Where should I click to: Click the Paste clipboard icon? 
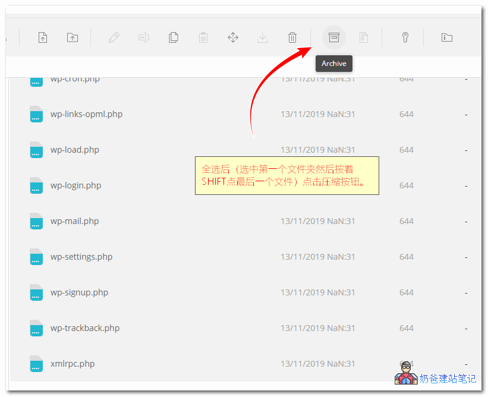click(x=203, y=37)
